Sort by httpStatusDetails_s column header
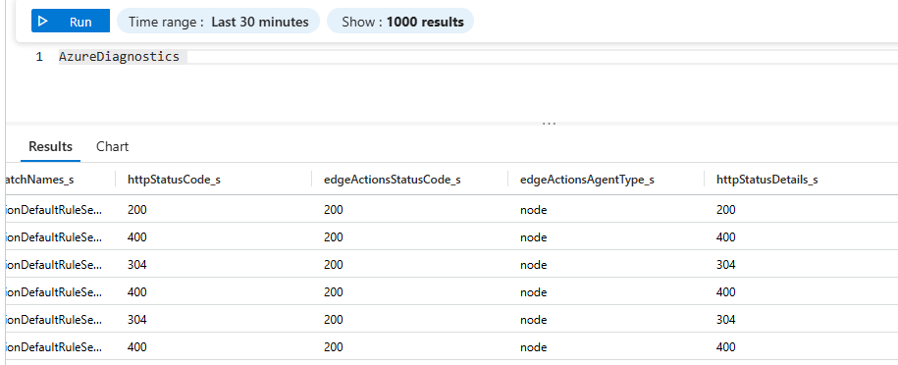The image size is (898, 365). [x=766, y=180]
